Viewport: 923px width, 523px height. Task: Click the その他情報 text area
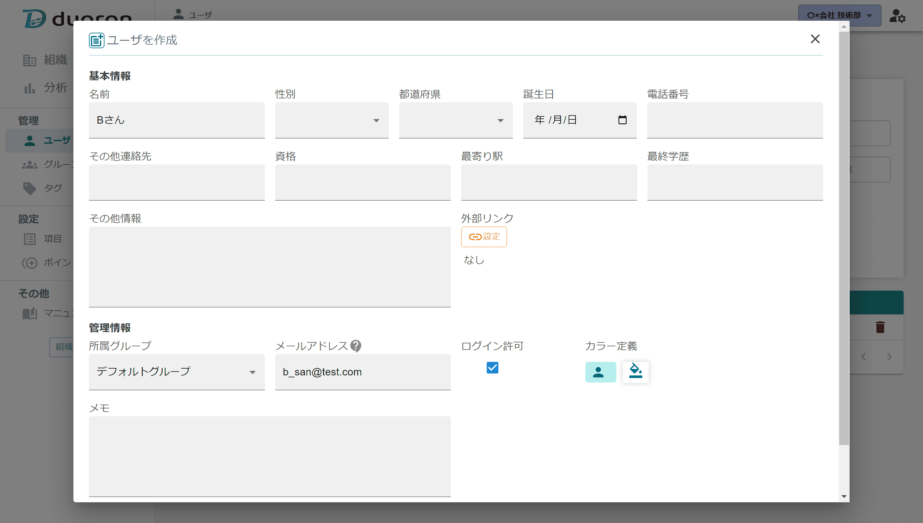tap(269, 267)
